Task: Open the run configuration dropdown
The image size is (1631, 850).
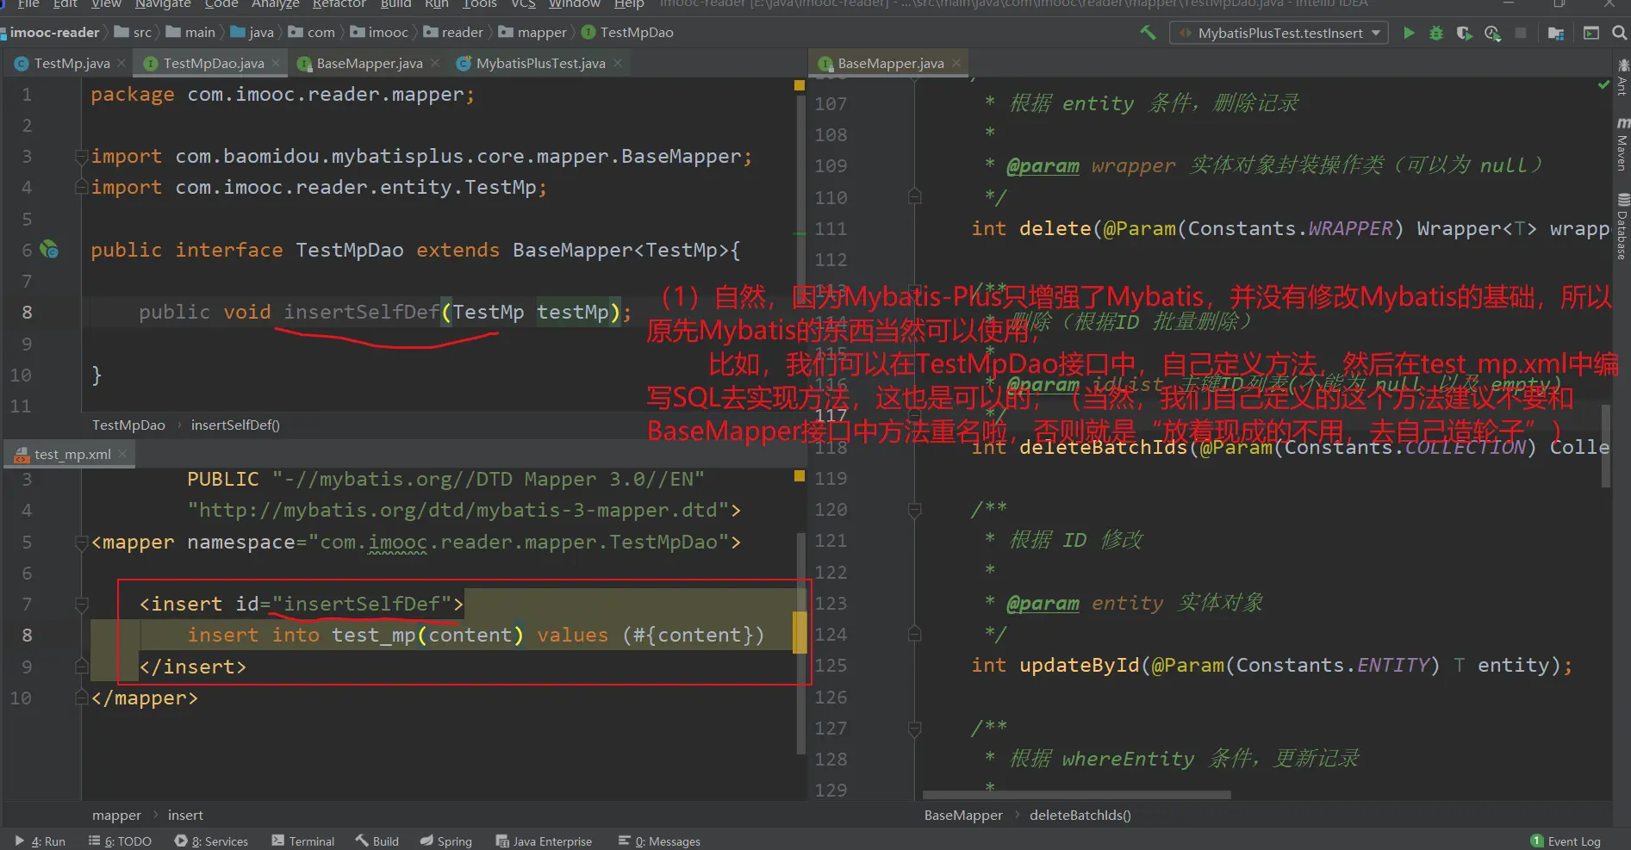Action: click(x=1279, y=33)
